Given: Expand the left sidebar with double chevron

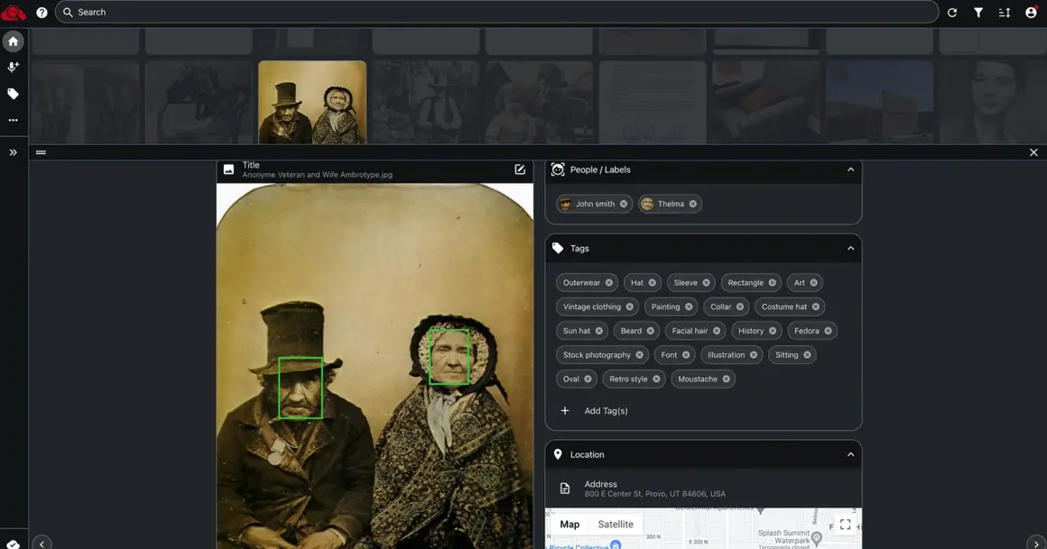Looking at the screenshot, I should coord(13,152).
